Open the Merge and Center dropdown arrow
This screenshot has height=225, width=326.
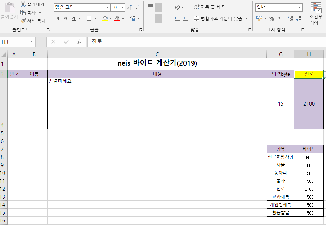pyautogui.click(x=247, y=18)
